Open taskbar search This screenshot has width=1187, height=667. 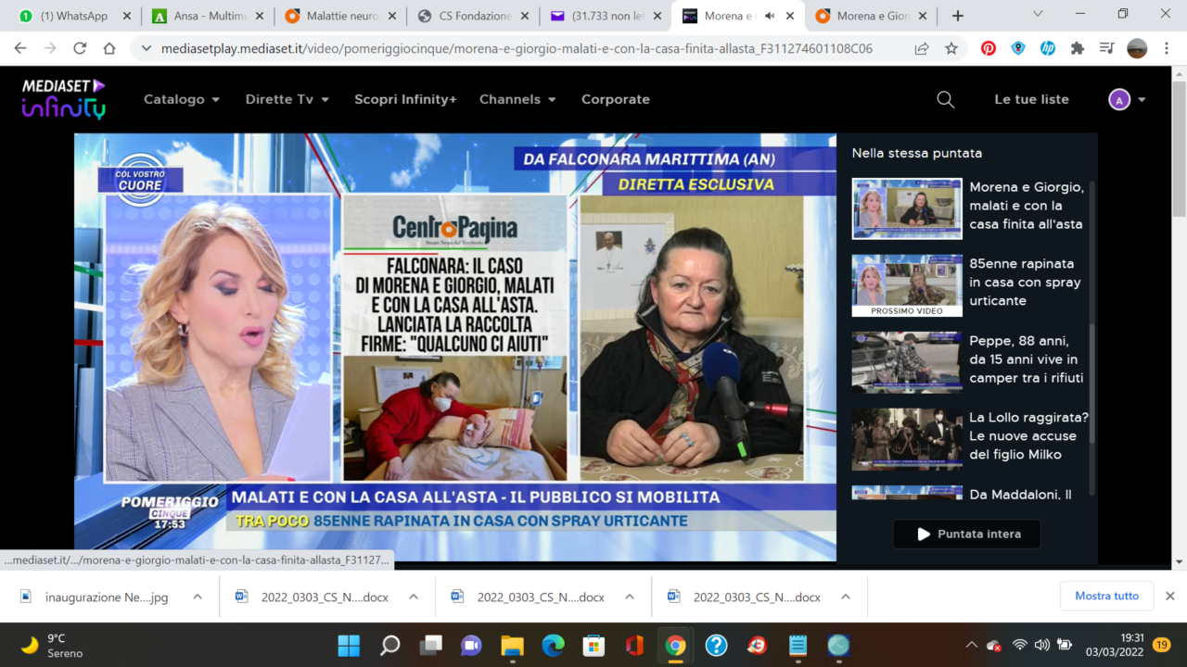tap(389, 645)
